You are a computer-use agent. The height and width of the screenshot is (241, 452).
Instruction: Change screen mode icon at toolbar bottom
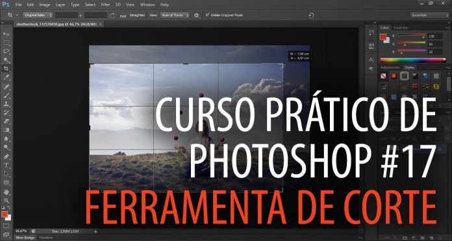tap(6, 235)
